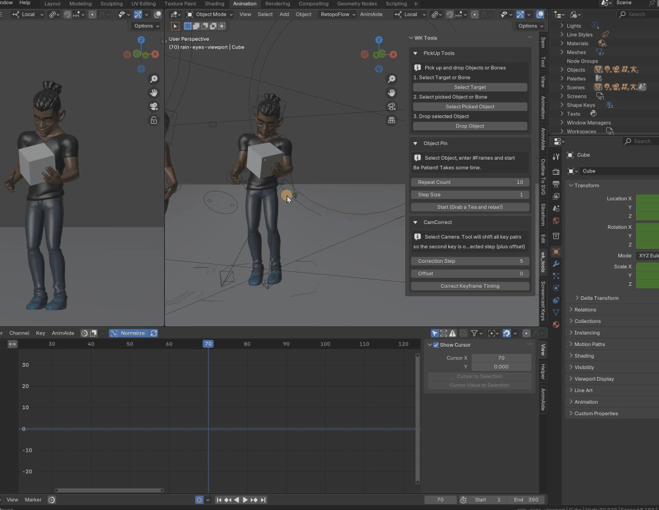Viewport: 659px width, 510px height.
Task: Open the RetopoFlow menu in the viewport header
Action: (336, 15)
